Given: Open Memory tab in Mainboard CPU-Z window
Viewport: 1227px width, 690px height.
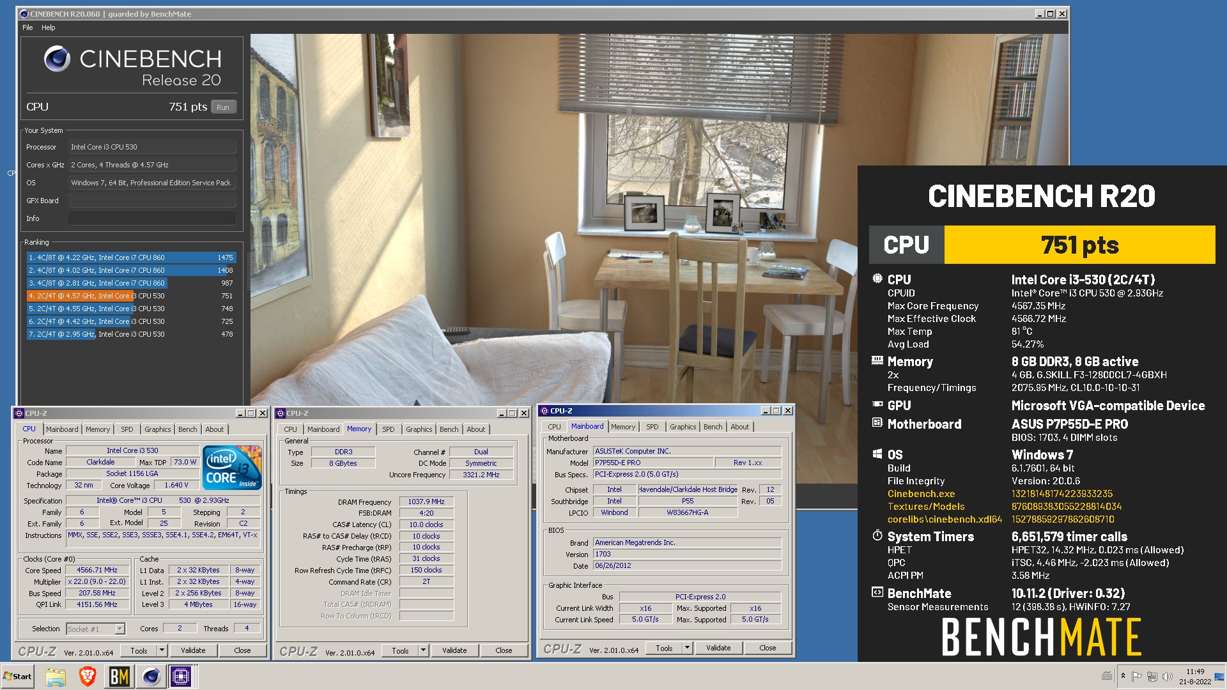Looking at the screenshot, I should (x=623, y=427).
